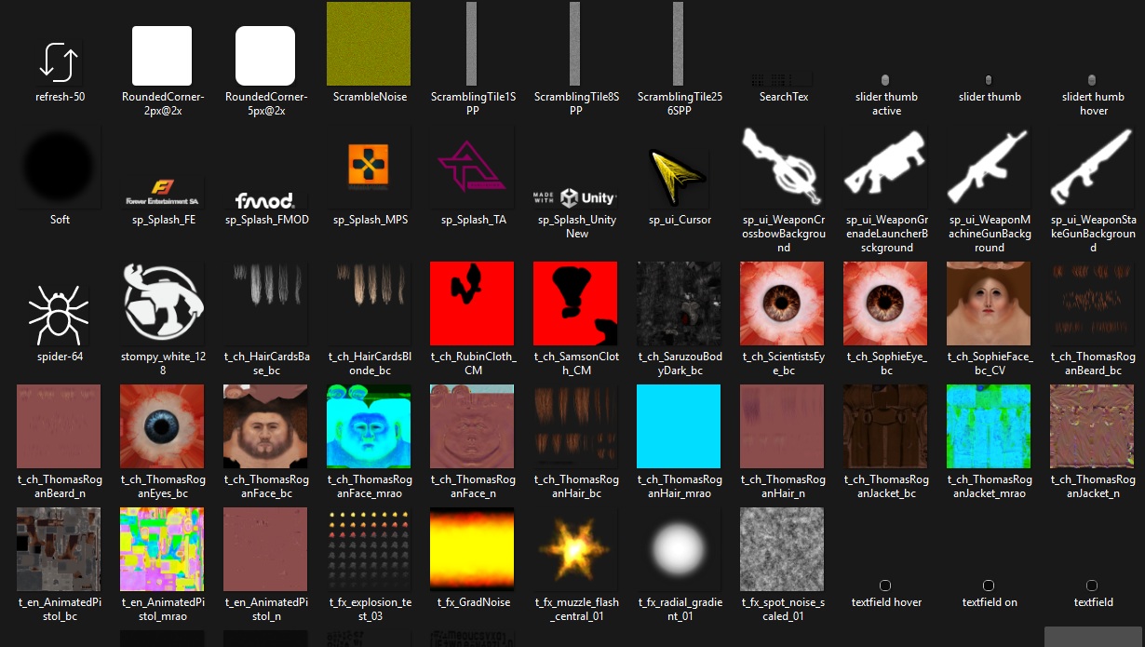Select the SearchTex asset

(x=782, y=81)
